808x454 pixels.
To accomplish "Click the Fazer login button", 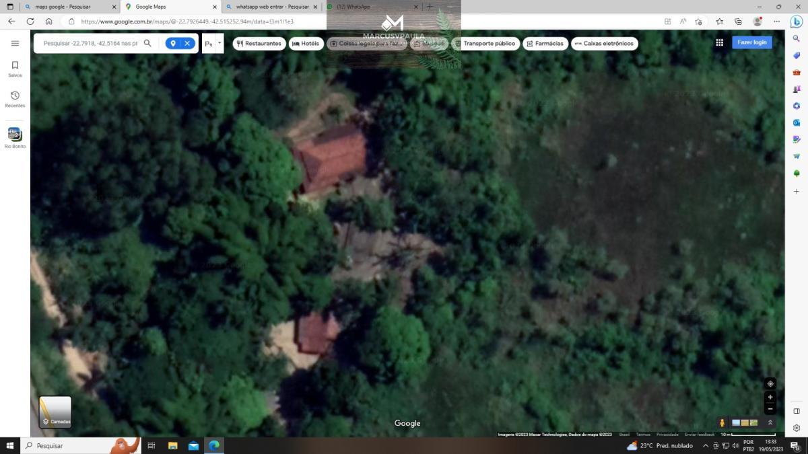I will pyautogui.click(x=751, y=42).
